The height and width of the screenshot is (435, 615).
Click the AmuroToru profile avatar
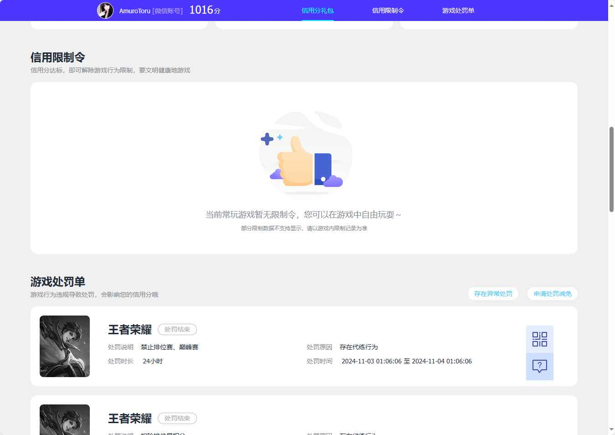105,10
